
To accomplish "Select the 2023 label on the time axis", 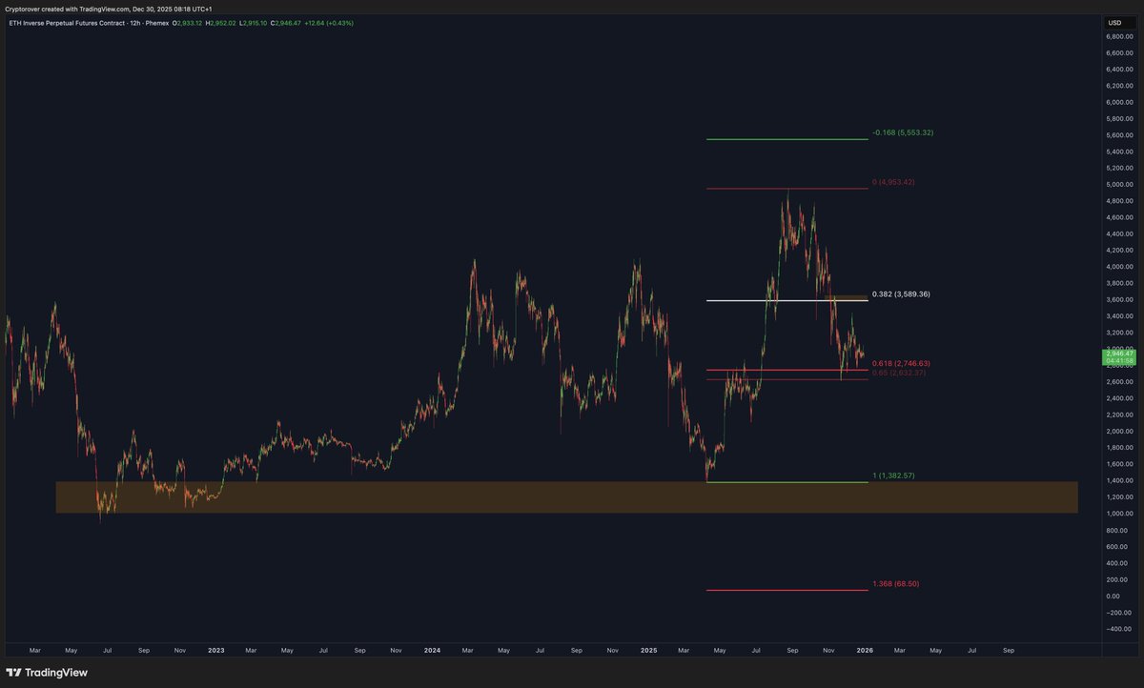I will [x=215, y=650].
